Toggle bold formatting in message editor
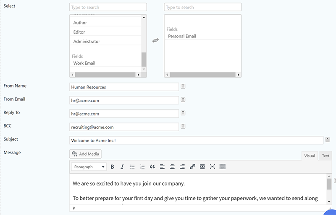 [112, 167]
